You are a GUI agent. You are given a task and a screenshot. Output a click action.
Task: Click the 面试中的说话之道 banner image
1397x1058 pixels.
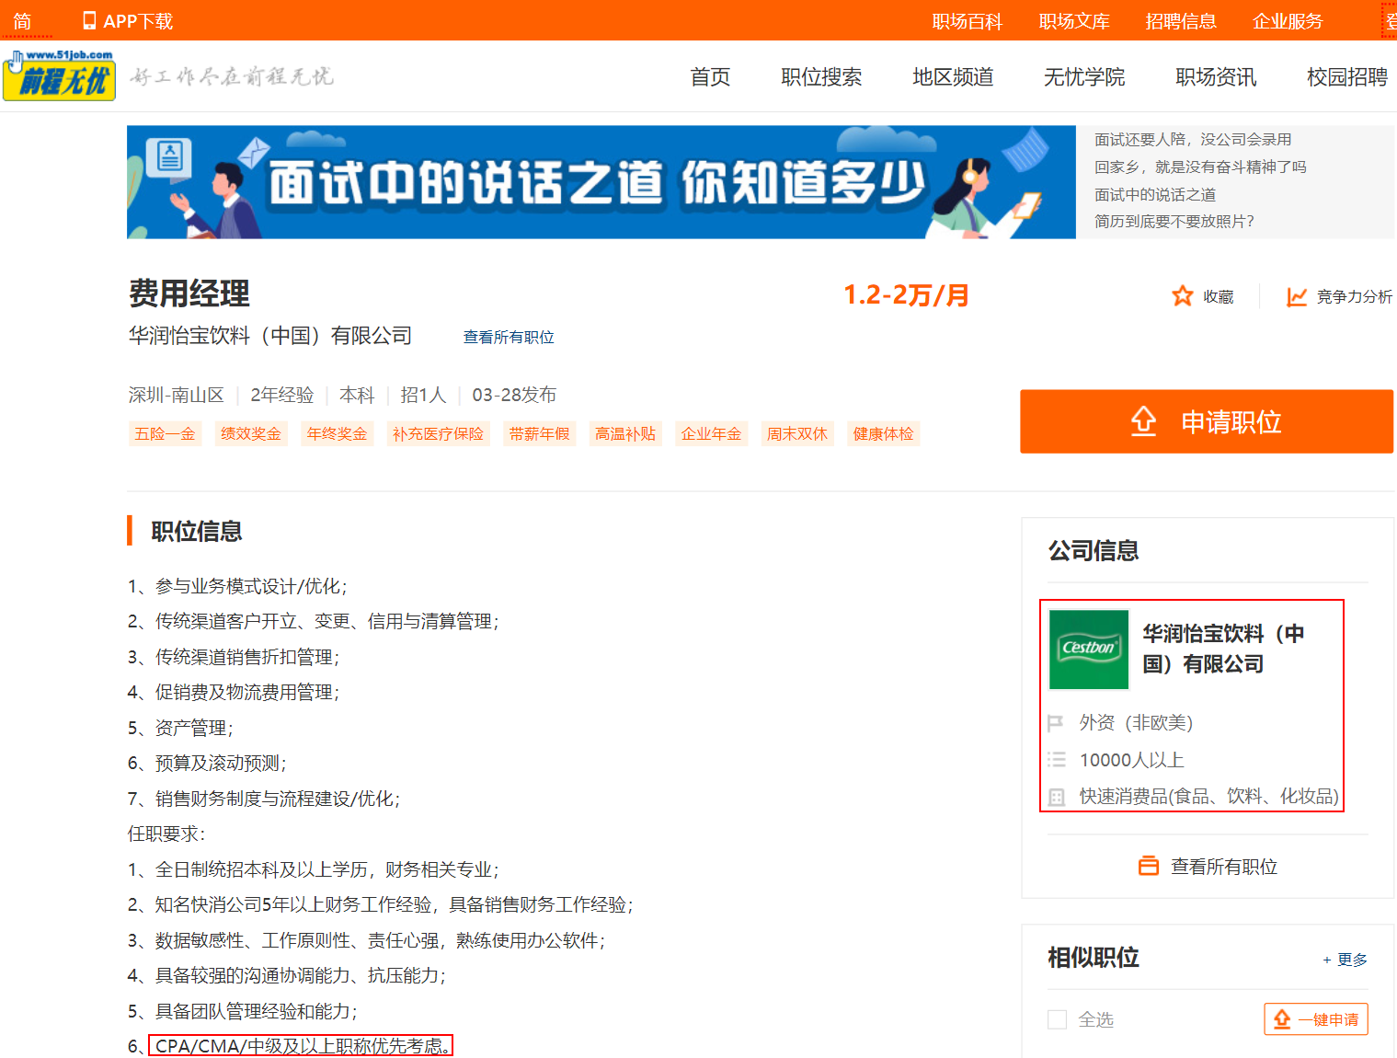click(x=601, y=182)
